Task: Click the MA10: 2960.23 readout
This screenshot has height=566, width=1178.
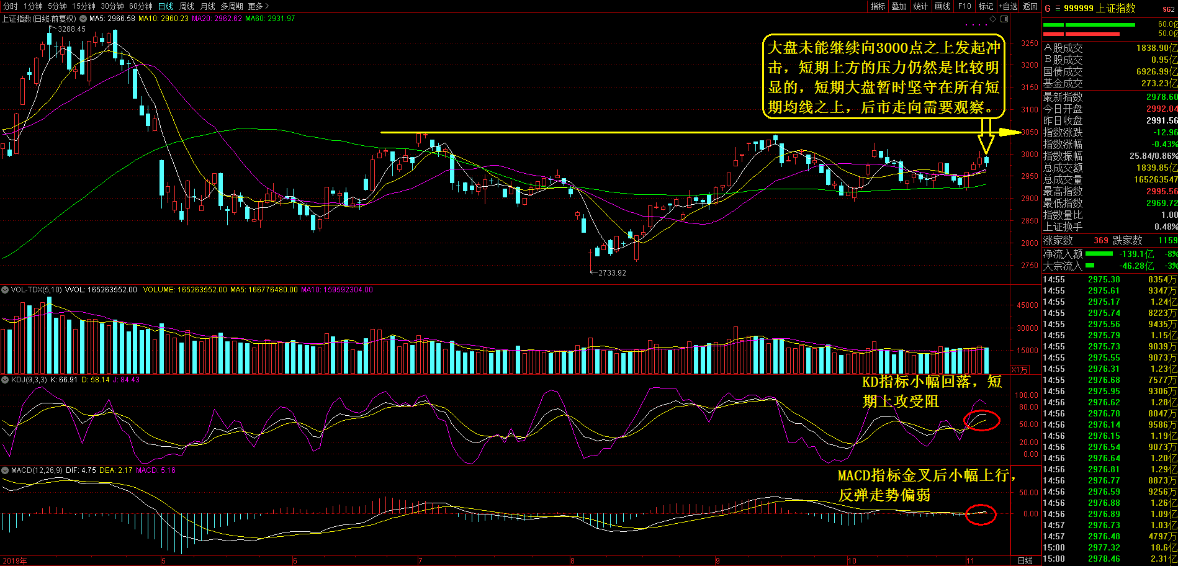Action: coord(163,19)
